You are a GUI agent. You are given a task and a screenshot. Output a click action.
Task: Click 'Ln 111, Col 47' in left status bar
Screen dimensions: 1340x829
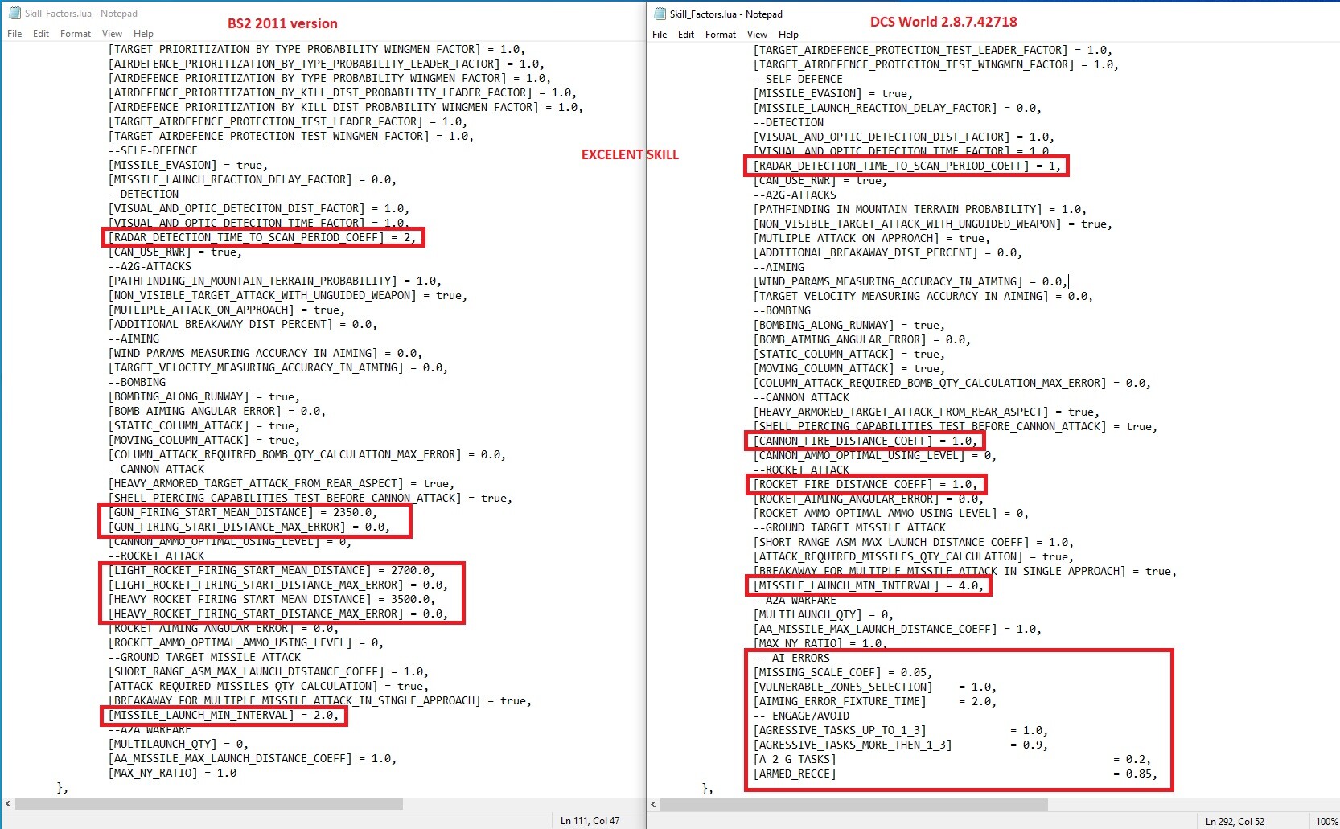590,821
